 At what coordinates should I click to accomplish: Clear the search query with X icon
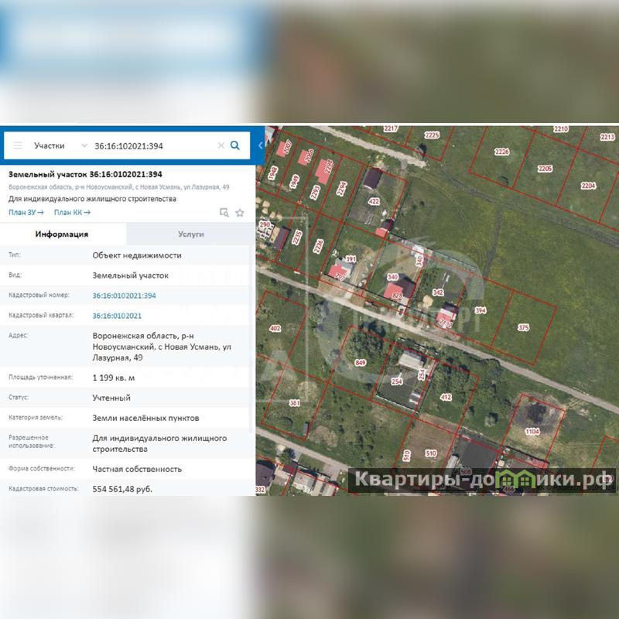pos(221,145)
